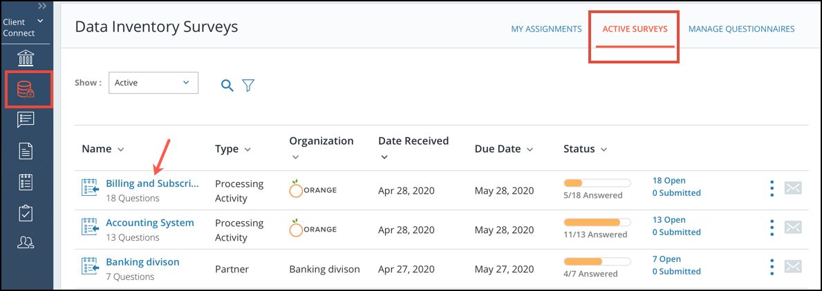Viewport: 822px width, 291px height.
Task: Click the 13 Open status link
Action: pos(669,220)
